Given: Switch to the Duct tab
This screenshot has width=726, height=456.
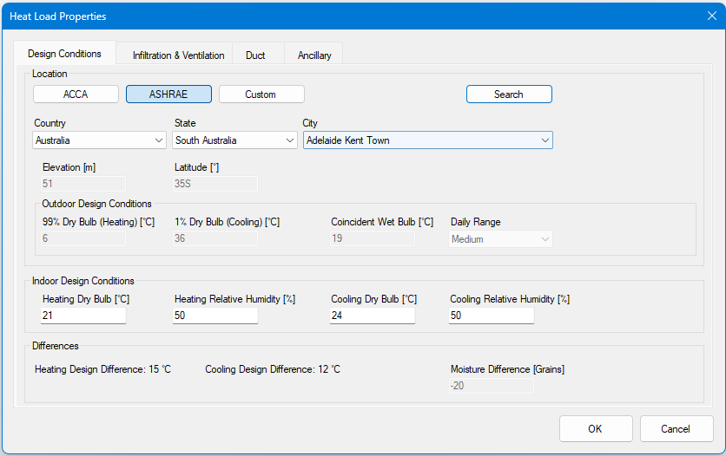Looking at the screenshot, I should coord(255,55).
